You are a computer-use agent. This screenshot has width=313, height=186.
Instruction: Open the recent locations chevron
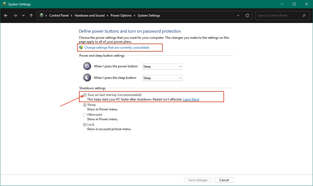[23, 15]
